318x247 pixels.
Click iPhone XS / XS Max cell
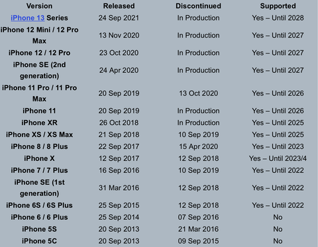39,134
